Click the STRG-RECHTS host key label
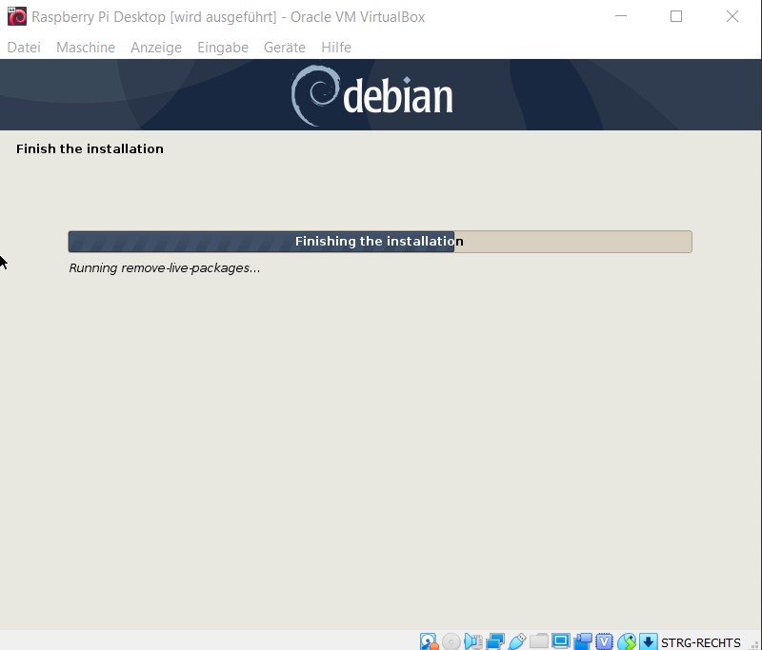This screenshot has height=650, width=762. click(x=700, y=642)
